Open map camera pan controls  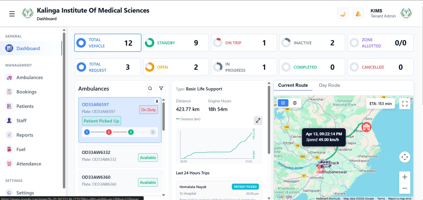(405, 157)
